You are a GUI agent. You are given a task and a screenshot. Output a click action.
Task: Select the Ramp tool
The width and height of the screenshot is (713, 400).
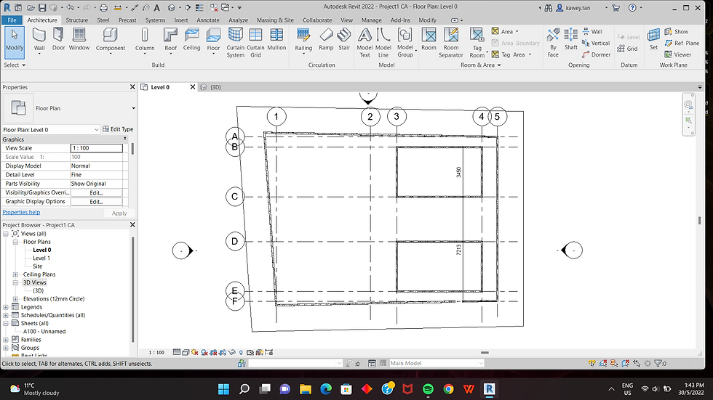[x=326, y=39]
